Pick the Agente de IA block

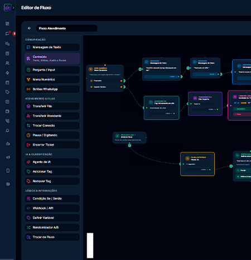click(52, 162)
